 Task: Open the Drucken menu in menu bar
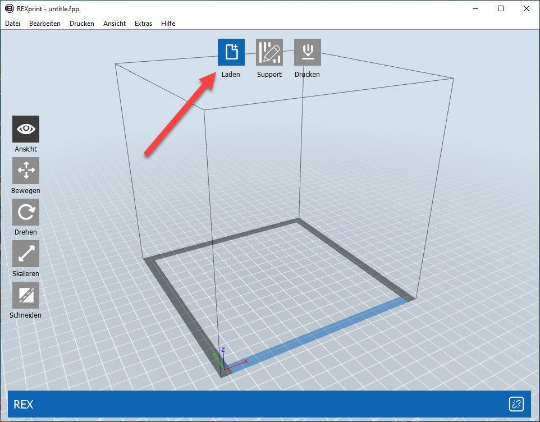[82, 24]
